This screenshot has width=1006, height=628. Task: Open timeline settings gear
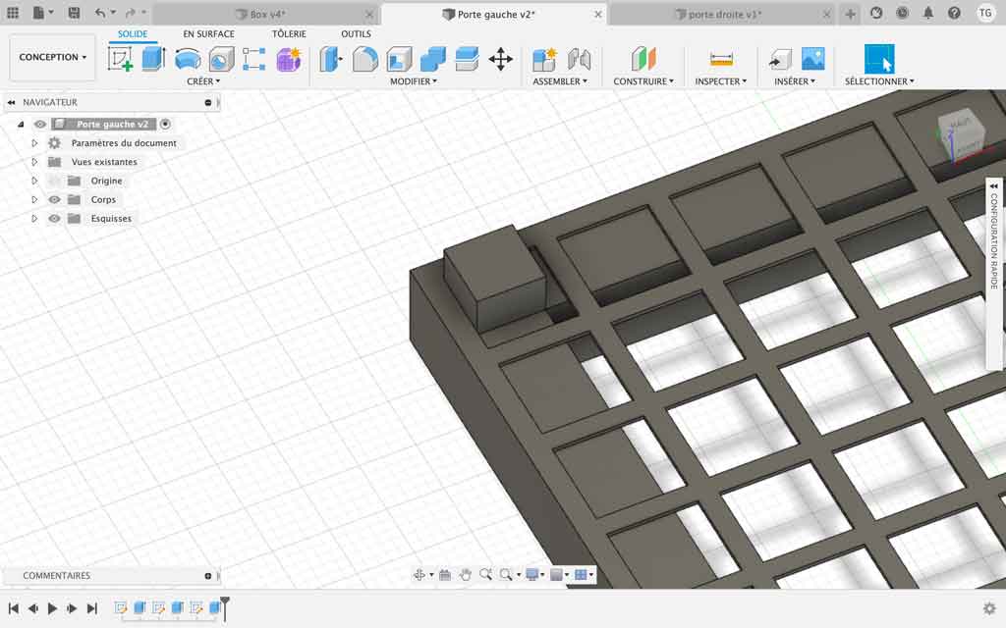click(989, 608)
